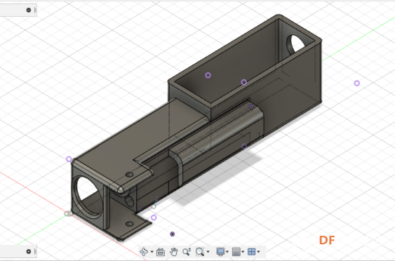Choose the Zoom magnifier with plus-minus
395x261 pixels.
pos(187,251)
